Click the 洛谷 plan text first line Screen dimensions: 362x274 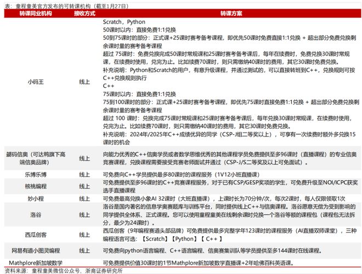point(229,207)
